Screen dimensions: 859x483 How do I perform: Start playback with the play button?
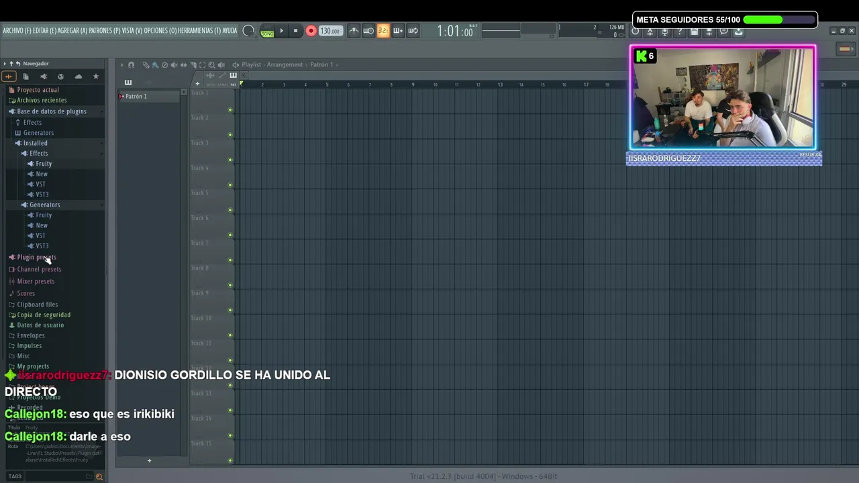(x=281, y=31)
